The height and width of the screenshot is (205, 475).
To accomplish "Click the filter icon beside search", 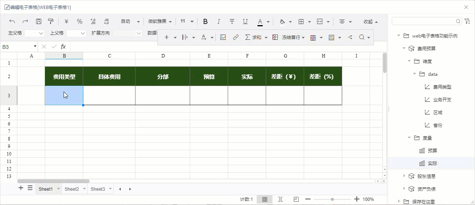I will [467, 21].
